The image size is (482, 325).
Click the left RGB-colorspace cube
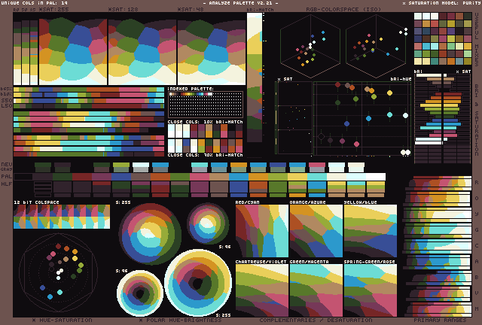tap(311, 44)
